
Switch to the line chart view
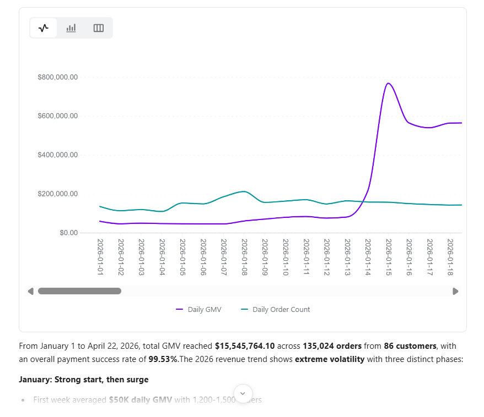(x=44, y=28)
